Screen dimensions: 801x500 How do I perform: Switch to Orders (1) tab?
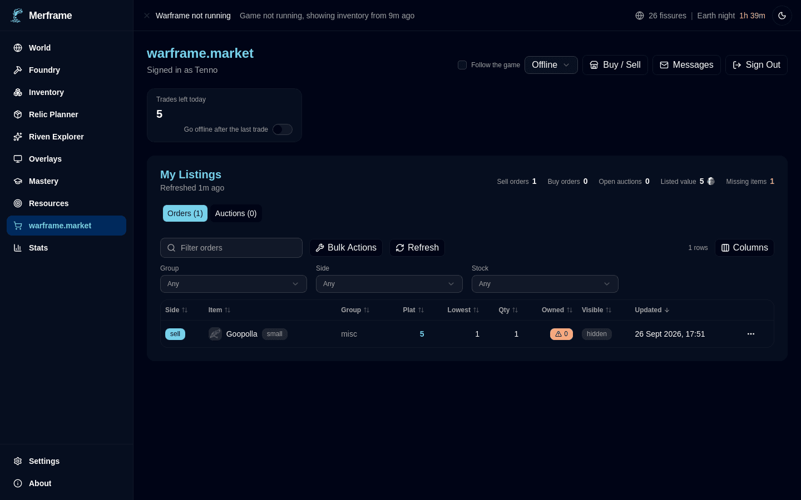[x=185, y=213]
